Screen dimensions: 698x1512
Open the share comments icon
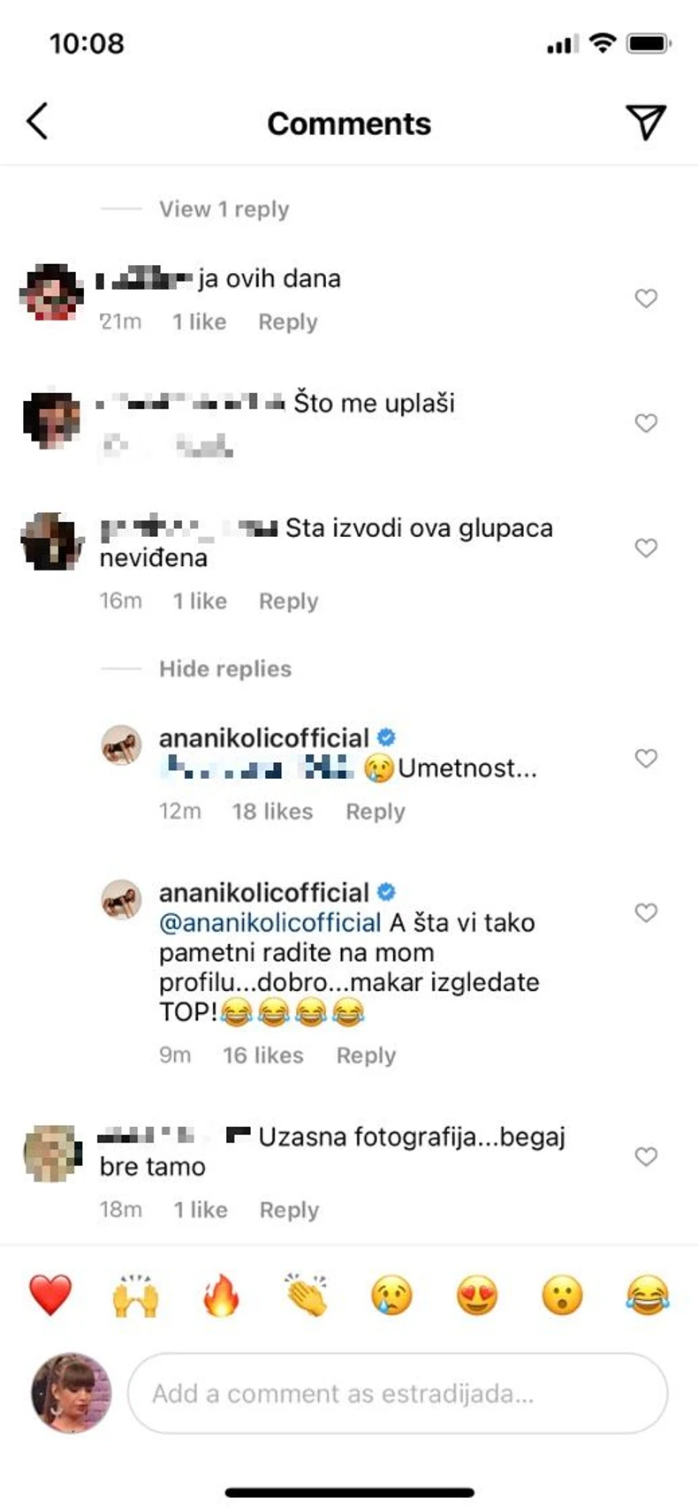pyautogui.click(x=648, y=122)
